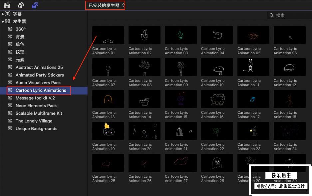Select Neon Elements Pack category
This screenshot has width=312, height=196.
tap(36, 105)
